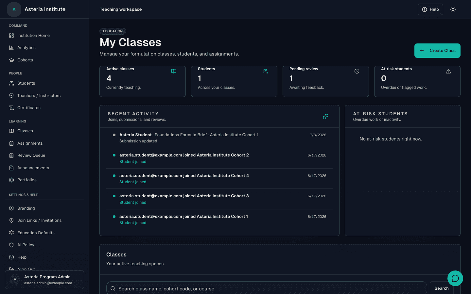Go to Institution Home

click(44, 36)
